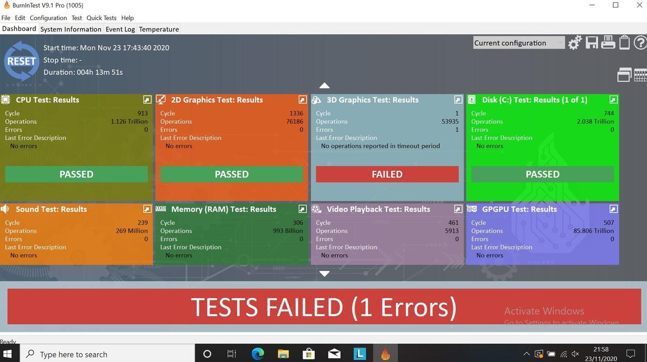Open the notification center icon
The image size is (647, 362).
coord(630,354)
